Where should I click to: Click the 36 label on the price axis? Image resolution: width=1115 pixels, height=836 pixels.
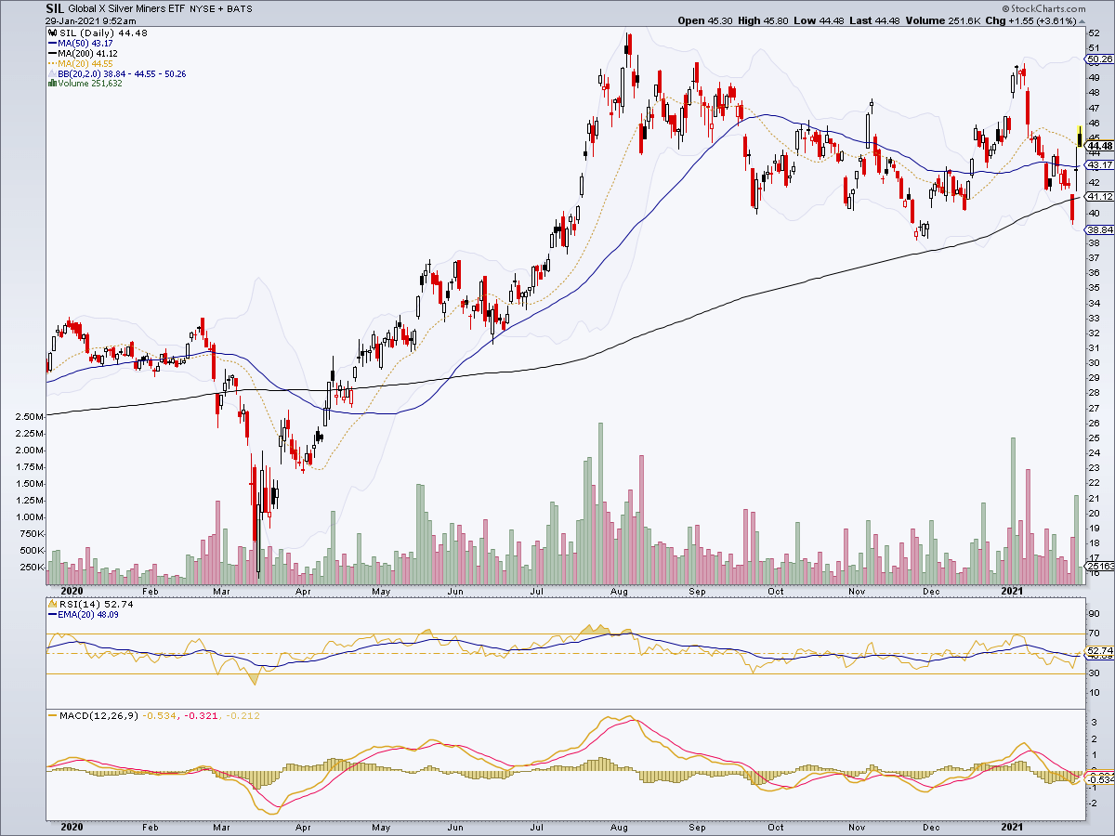pyautogui.click(x=1094, y=272)
